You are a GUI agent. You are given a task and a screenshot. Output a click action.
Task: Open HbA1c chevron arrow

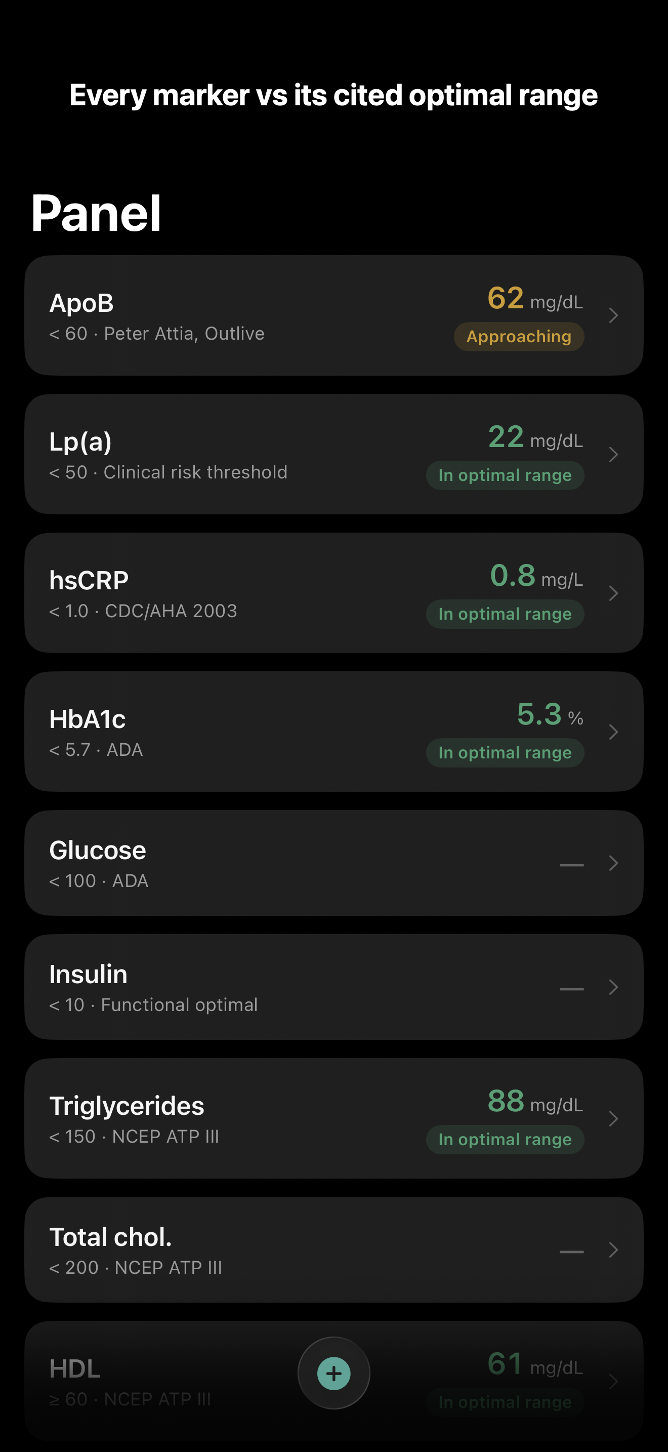pyautogui.click(x=613, y=732)
